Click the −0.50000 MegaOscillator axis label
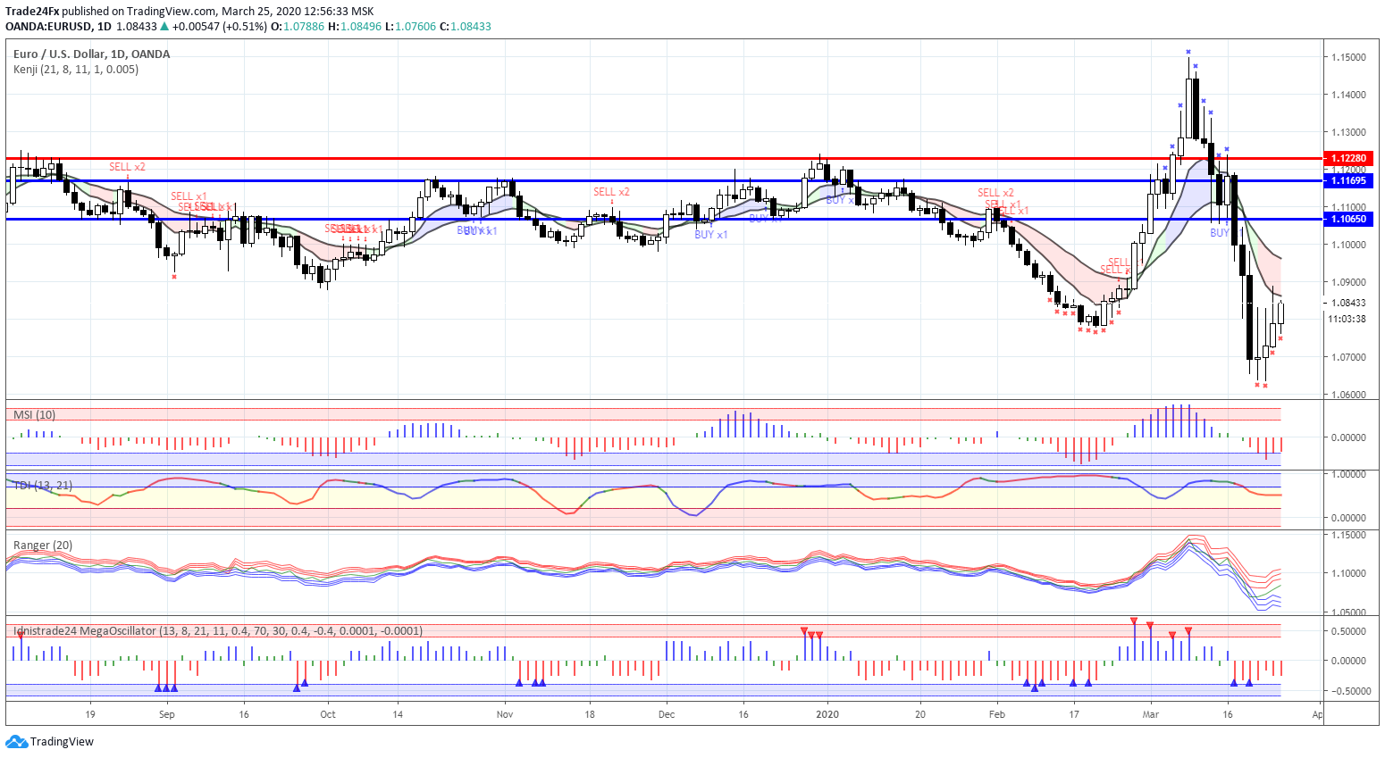This screenshot has height=758, width=1385. (x=1347, y=691)
